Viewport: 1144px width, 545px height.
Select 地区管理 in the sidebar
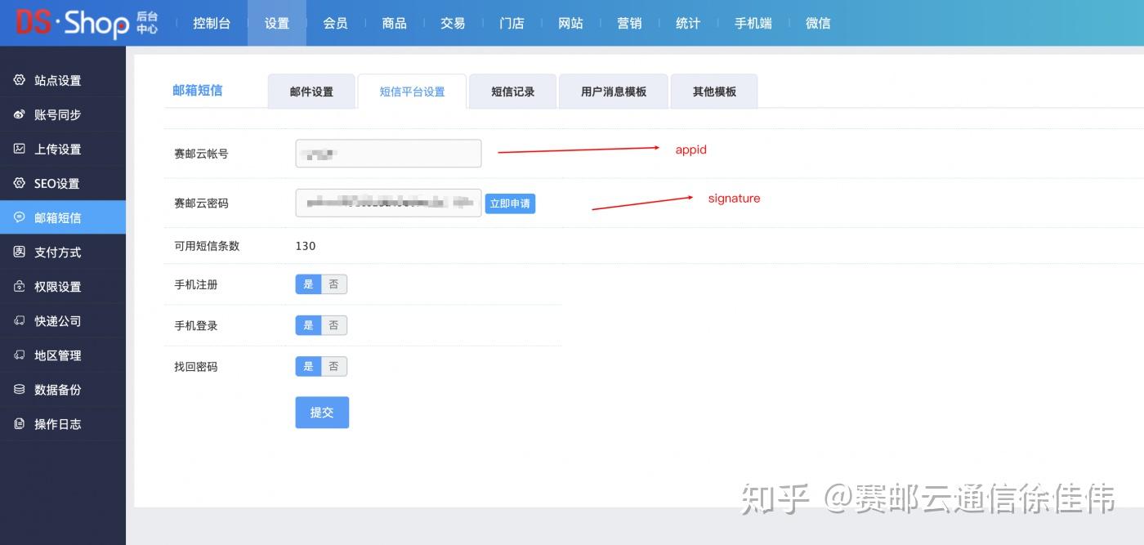tap(63, 355)
